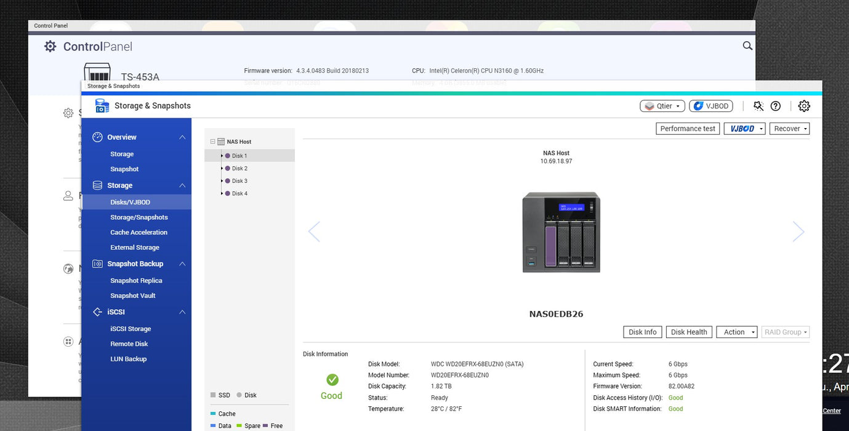The image size is (849, 431).
Task: Click the Storage section database icon
Action: 97,185
